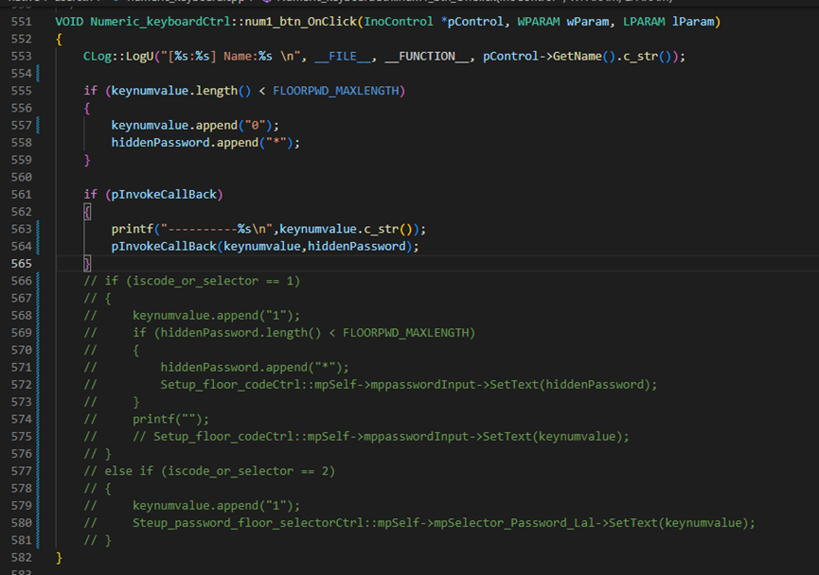Click the function's closing brace on line 582

60,558
